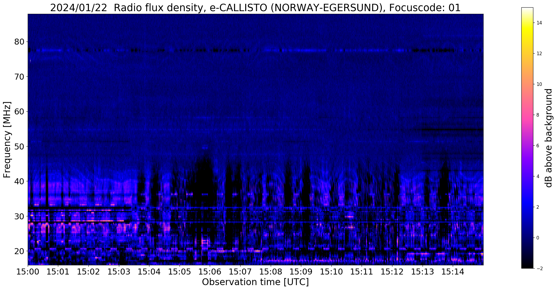The image size is (557, 290).
Task: Click the 15:12 time tick label
Action: point(392,272)
